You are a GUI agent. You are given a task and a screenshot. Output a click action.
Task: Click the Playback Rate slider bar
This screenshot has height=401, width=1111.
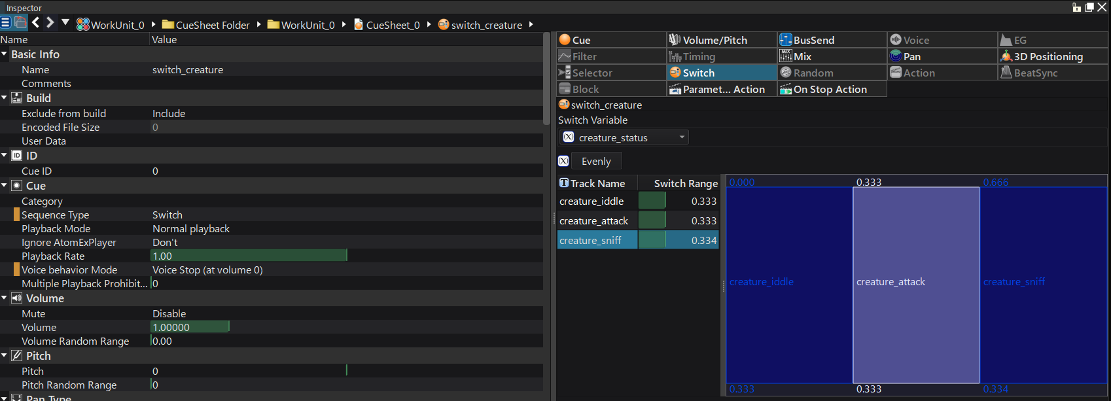[x=249, y=256]
